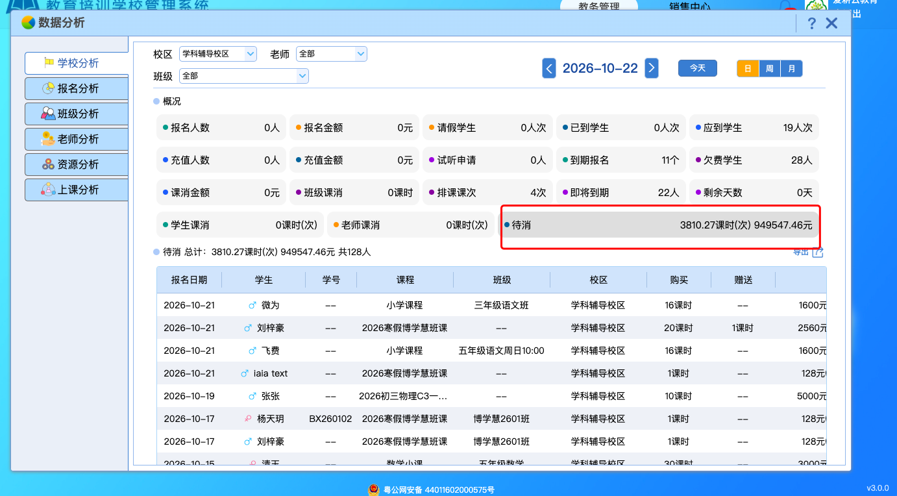Click the 五年级语文周日10:00 class cell
This screenshot has height=496, width=897.
502,351
